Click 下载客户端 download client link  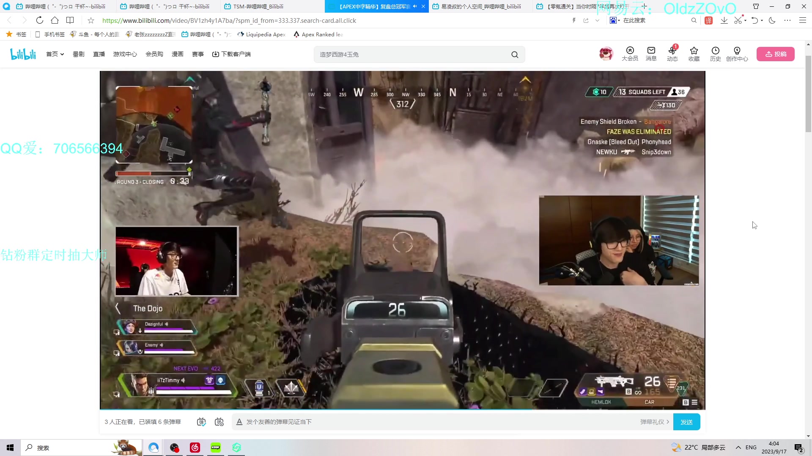pyautogui.click(x=231, y=54)
